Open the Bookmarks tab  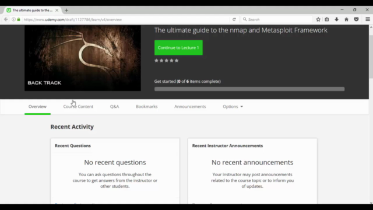[146, 107]
